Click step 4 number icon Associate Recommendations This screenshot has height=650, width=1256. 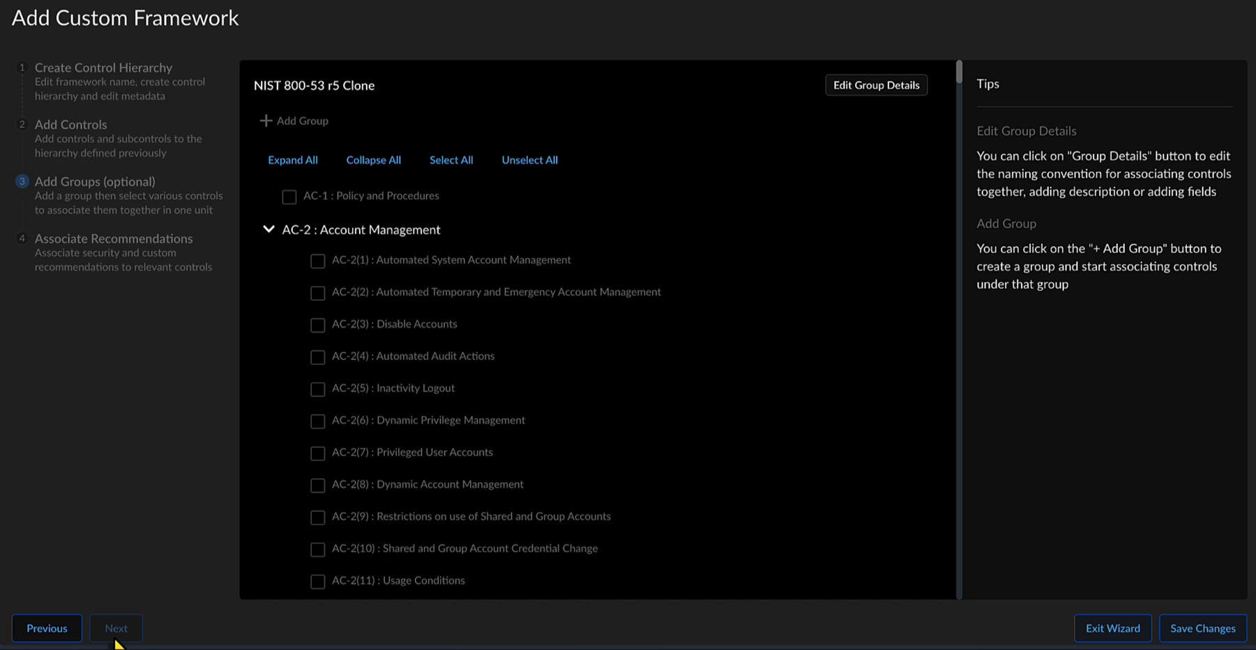point(22,239)
